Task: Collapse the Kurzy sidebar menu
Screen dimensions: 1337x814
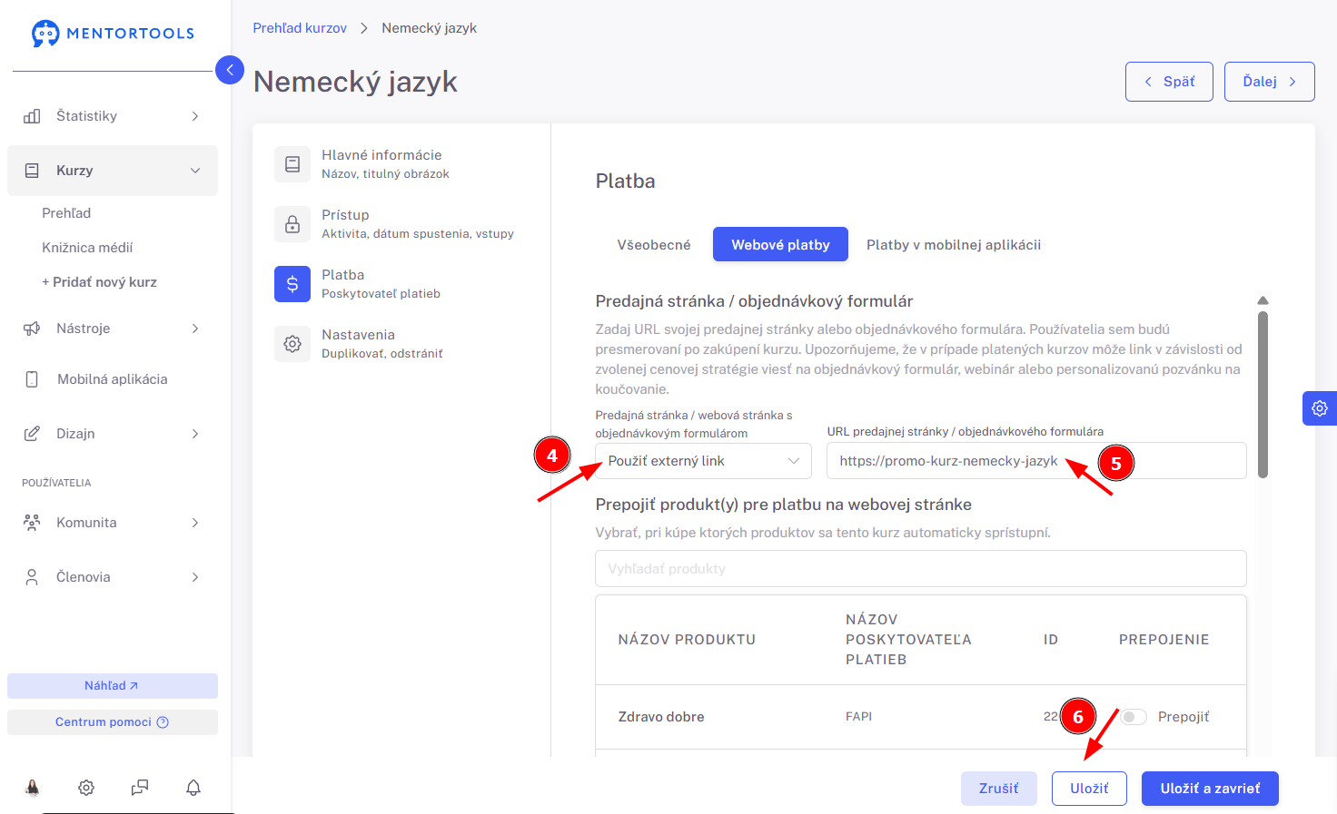Action: [x=113, y=171]
